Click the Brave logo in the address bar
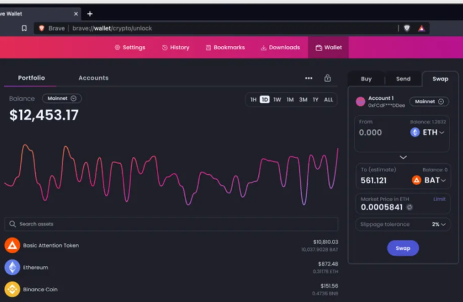This screenshot has width=463, height=302. click(41, 29)
